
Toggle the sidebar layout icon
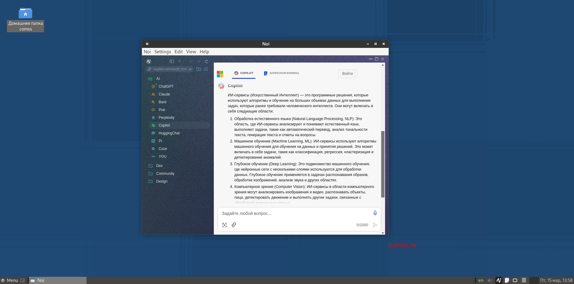coord(172,61)
